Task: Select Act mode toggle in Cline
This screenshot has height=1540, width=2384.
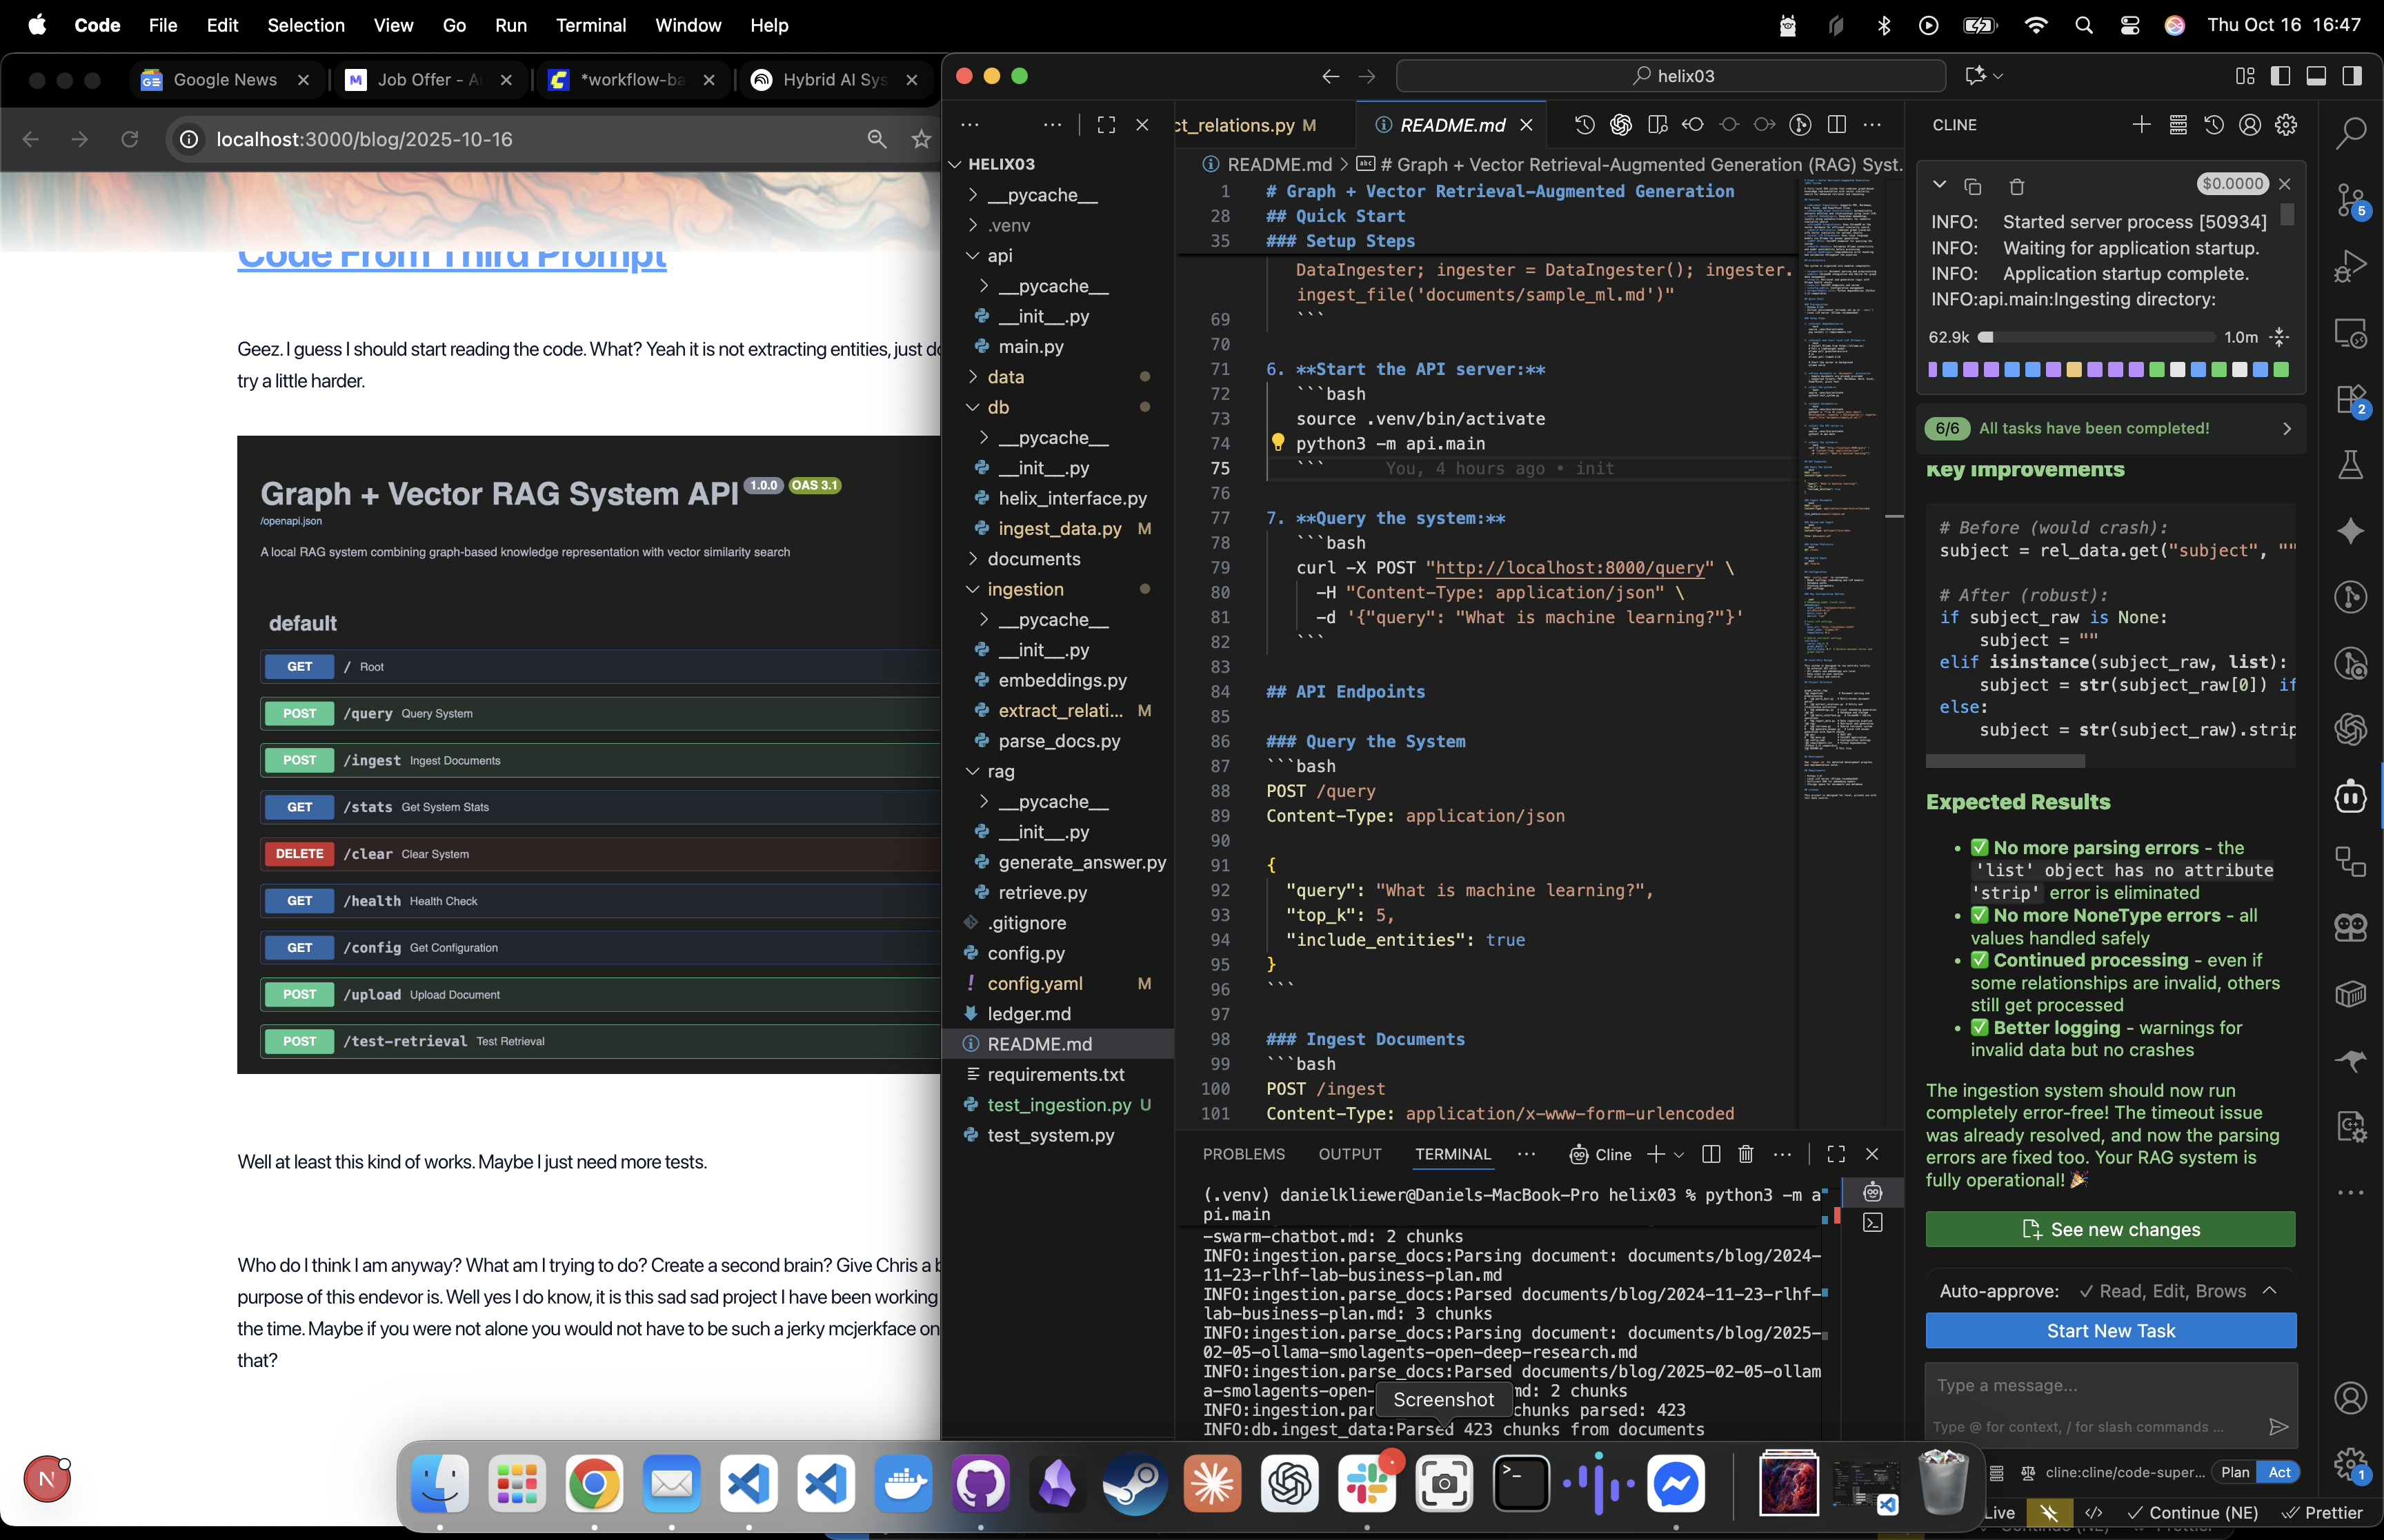Action: tap(2279, 1472)
